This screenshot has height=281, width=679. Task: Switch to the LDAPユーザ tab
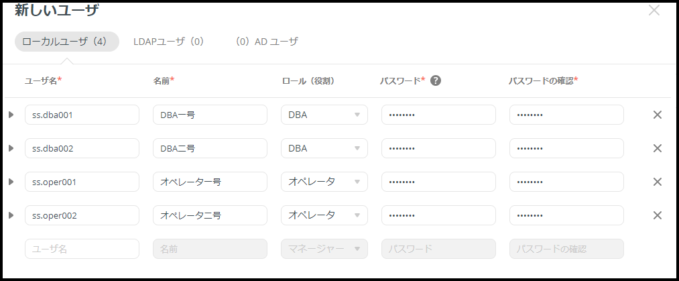click(168, 42)
